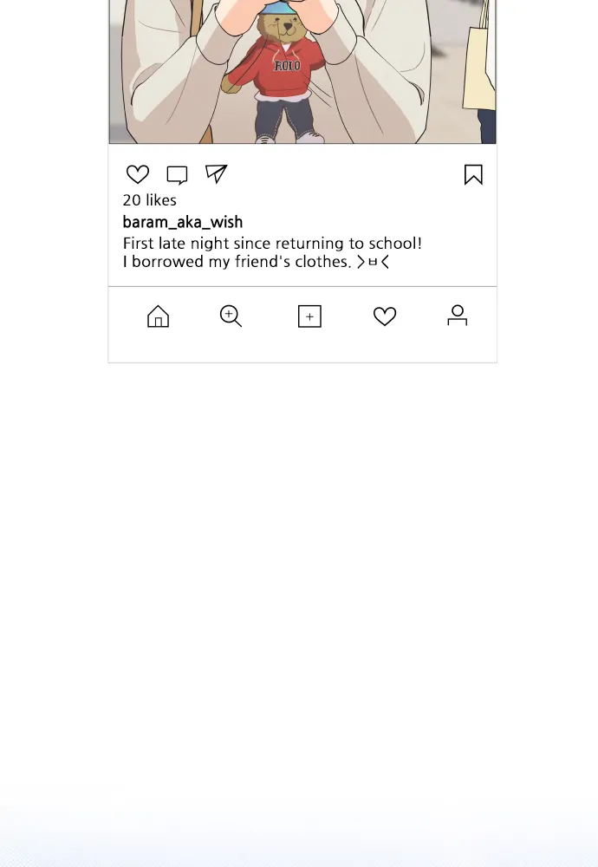Create a new post with the plus icon

point(309,316)
